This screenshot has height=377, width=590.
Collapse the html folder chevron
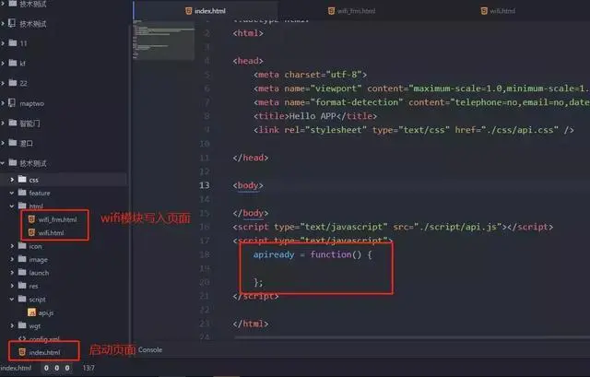click(12, 206)
